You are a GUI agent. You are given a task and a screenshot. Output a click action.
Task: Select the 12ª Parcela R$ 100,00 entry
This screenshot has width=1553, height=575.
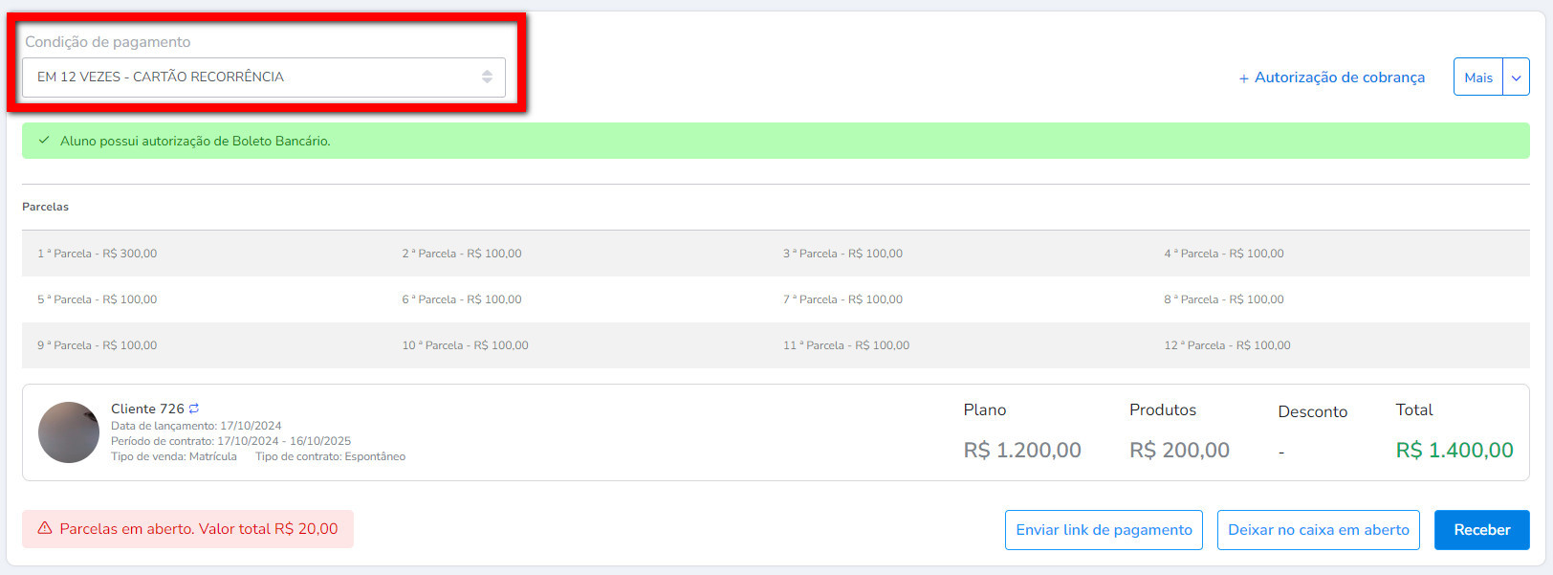point(1227,345)
